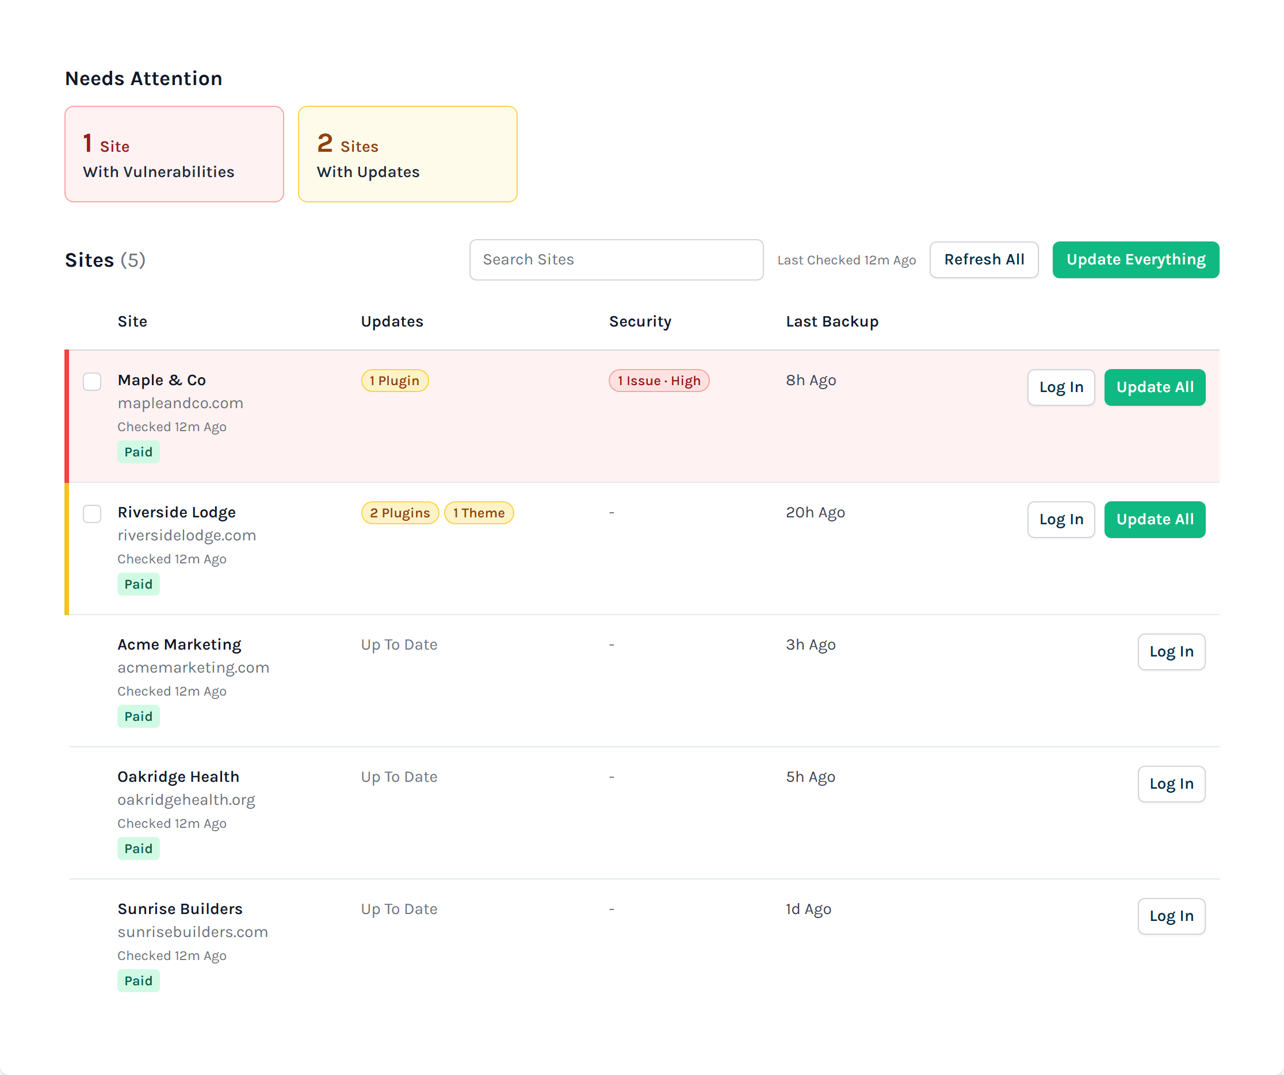
Task: Click the Updates column header
Action: point(392,321)
